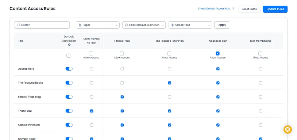
Task: Uncheck Thank You for Users Having No Plan
Action: (92, 111)
